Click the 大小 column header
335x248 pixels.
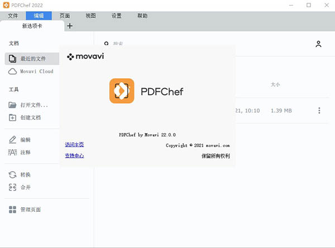click(275, 85)
